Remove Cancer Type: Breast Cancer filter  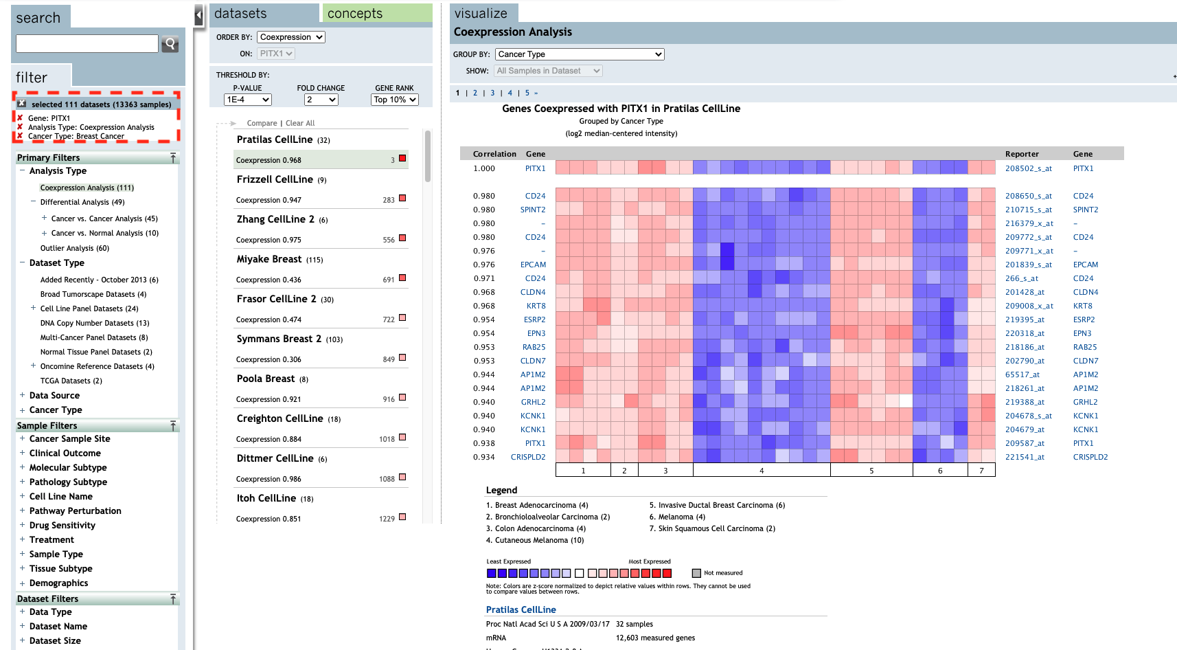pyautogui.click(x=20, y=136)
